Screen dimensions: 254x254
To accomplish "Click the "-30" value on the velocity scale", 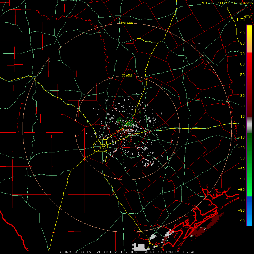I will tap(241, 158).
